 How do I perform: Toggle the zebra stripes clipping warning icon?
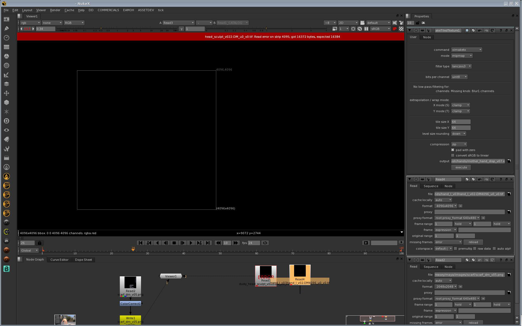pyautogui.click(x=401, y=29)
